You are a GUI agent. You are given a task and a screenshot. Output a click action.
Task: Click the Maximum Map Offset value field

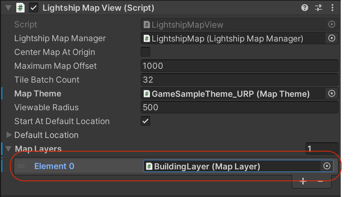coord(240,66)
